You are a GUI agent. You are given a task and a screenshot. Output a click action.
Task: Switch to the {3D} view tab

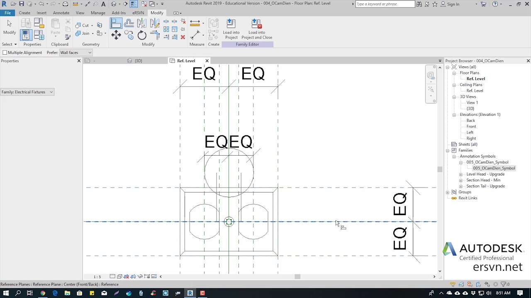coord(138,61)
